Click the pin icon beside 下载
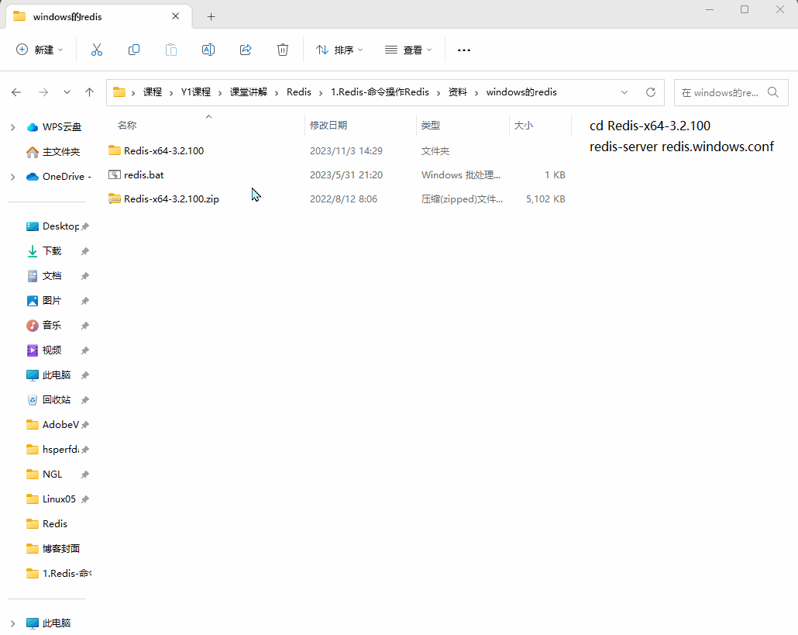Screen dimensions: 798x635 click(85, 251)
